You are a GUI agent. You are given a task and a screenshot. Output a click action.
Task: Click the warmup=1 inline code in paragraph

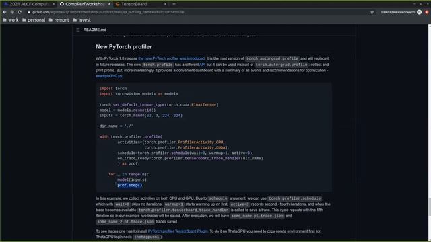[x=174, y=204]
